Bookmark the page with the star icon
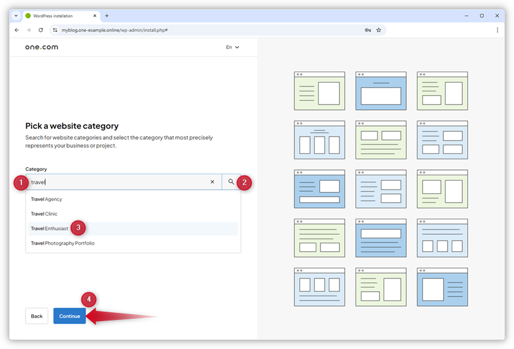Image resolution: width=514 pixels, height=349 pixels. coord(379,30)
